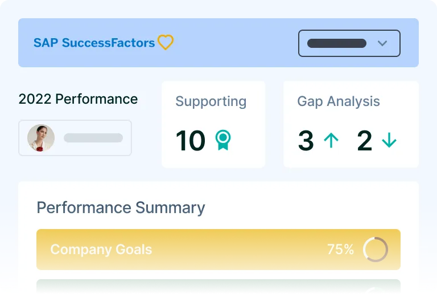Screen dimensions: 437x294
Task: Expand the header dropdown chevron
Action: pyautogui.click(x=382, y=43)
